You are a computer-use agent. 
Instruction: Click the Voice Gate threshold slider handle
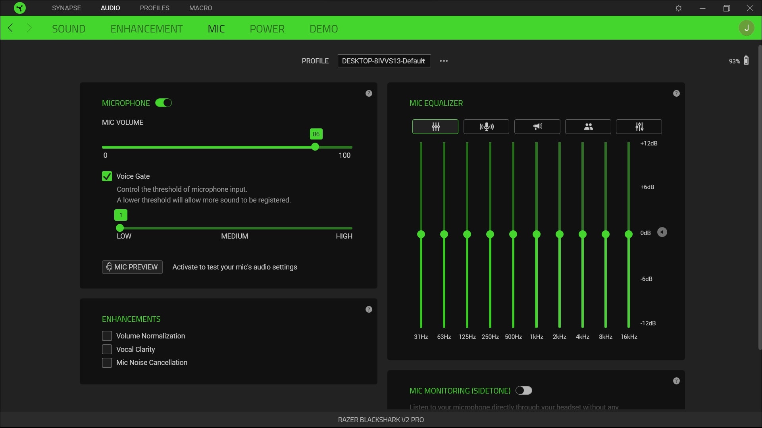pos(120,228)
